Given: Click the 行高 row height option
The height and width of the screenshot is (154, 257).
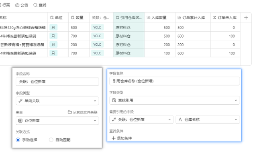Looking at the screenshot, I should pos(5,5).
